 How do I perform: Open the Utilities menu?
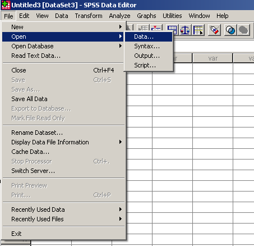tap(172, 16)
